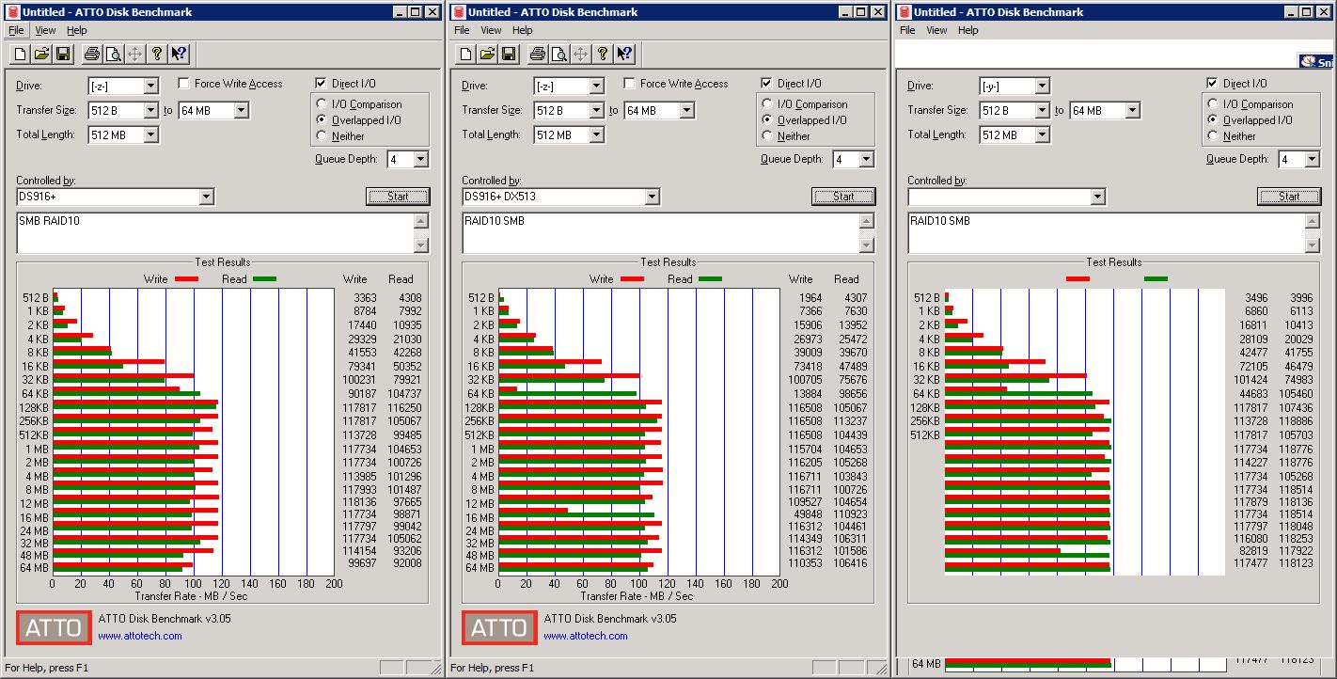Click Start button in left DS916+ window
This screenshot has height=679, width=1337.
(x=398, y=197)
